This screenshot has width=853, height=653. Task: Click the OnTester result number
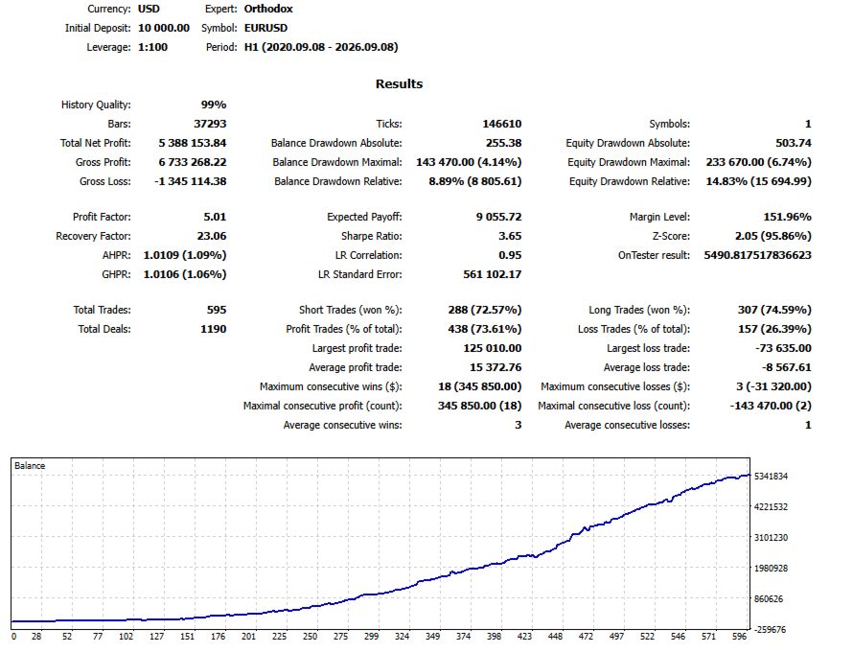click(x=757, y=255)
